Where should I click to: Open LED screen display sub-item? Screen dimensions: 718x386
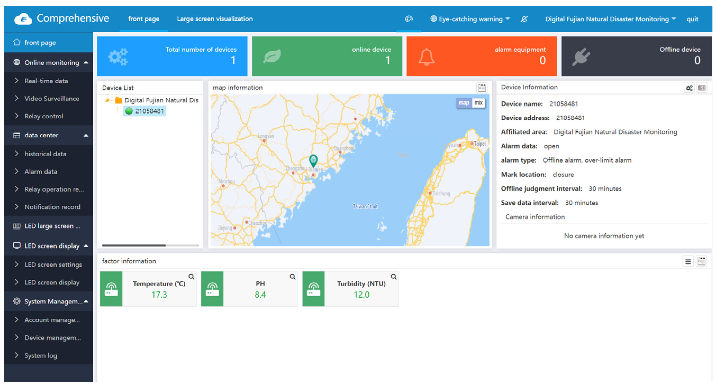48,282
